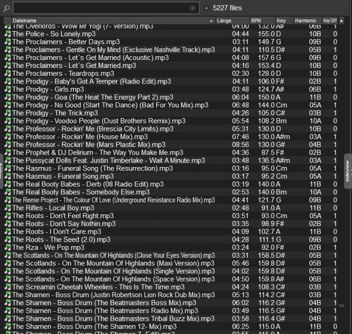Screen dimensions: 352x334
Task: Sort by the Harmonic column header
Action: pos(307,21)
